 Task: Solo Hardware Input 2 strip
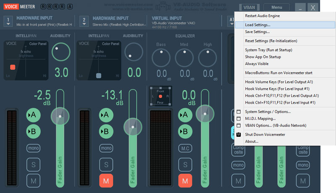click(x=106, y=164)
